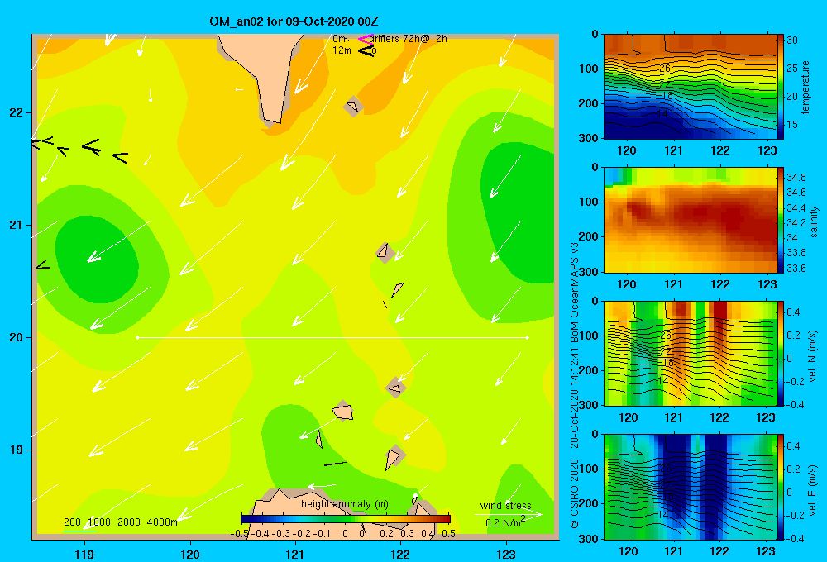Click the "34.8" tick on salinity color bar
The width and height of the screenshot is (827, 562).
(x=796, y=177)
